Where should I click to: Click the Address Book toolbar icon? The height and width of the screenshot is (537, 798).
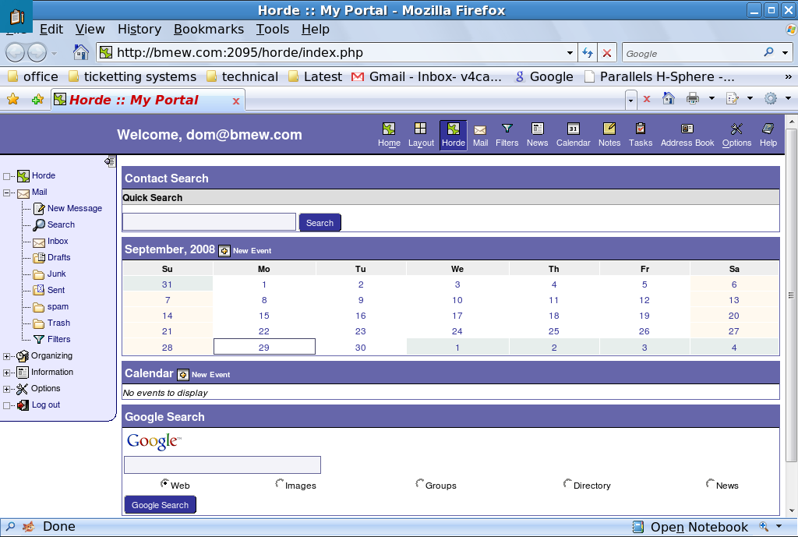pyautogui.click(x=687, y=129)
